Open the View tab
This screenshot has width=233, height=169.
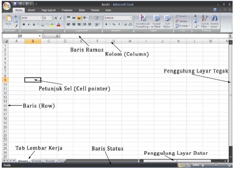tap(108, 10)
